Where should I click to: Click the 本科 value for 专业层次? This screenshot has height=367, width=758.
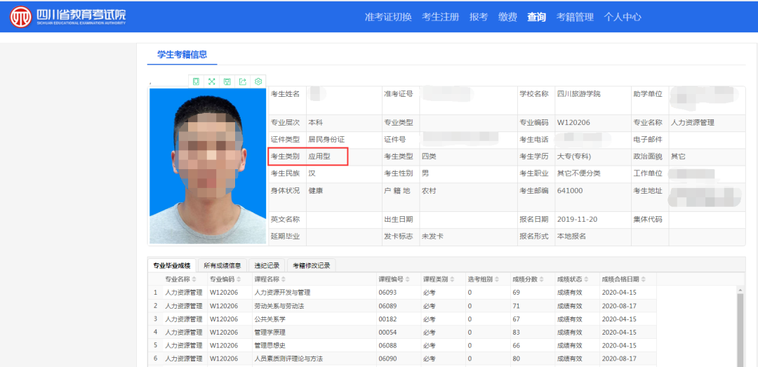click(x=316, y=123)
